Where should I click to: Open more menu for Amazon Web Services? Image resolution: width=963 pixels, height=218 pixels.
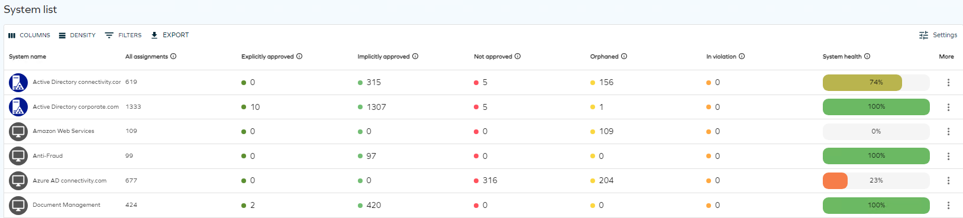point(948,132)
